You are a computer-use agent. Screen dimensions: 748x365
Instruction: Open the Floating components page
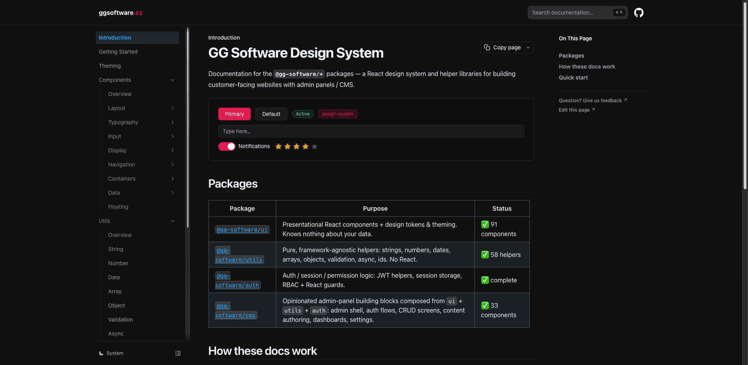pyautogui.click(x=142, y=207)
